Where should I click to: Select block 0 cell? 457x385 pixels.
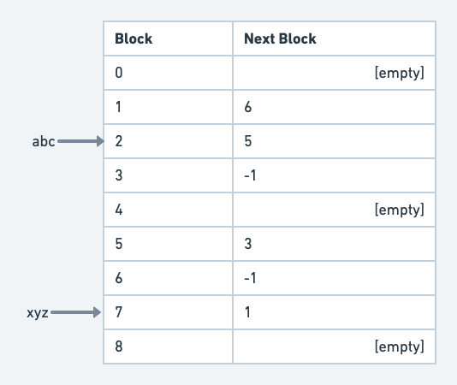[x=169, y=73]
